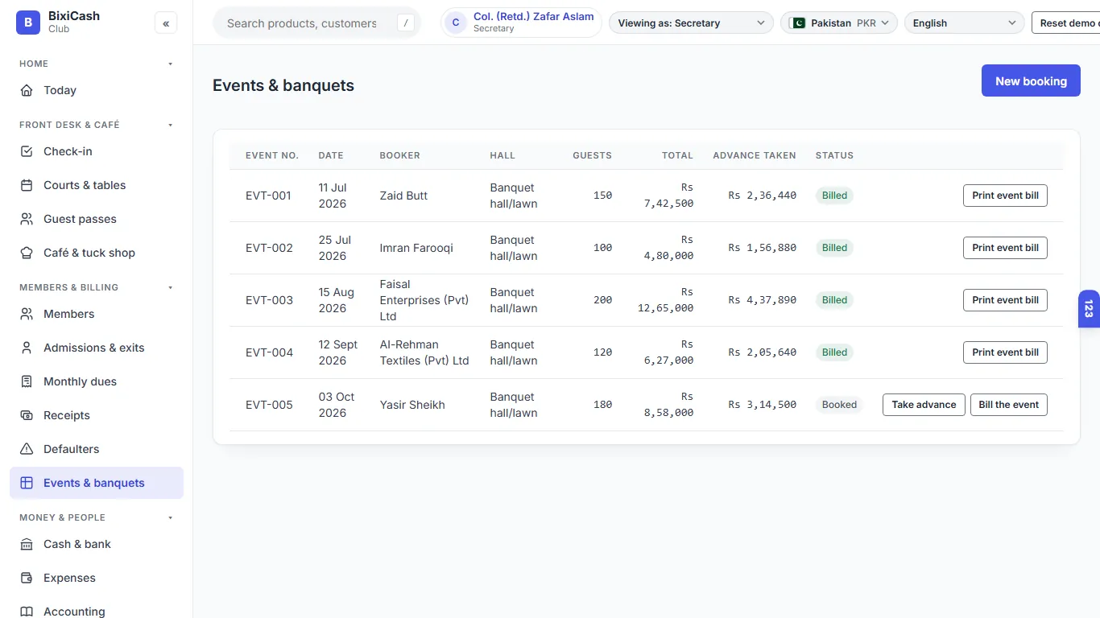The height and width of the screenshot is (618, 1100).
Task: Click the Guest passes people icon
Action: point(27,219)
